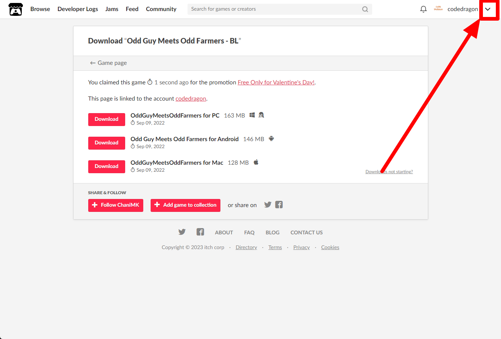Open ABOUT footer link

[224, 233]
